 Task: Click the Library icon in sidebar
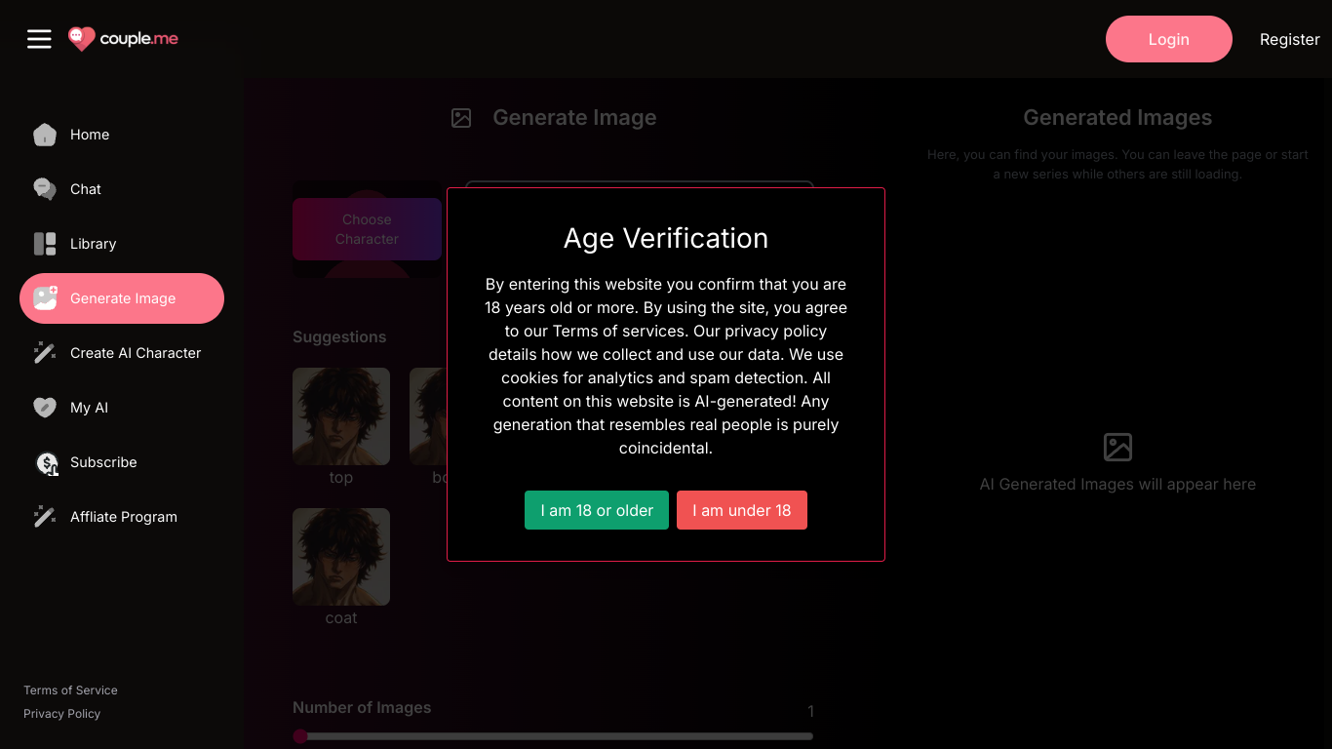coord(45,244)
